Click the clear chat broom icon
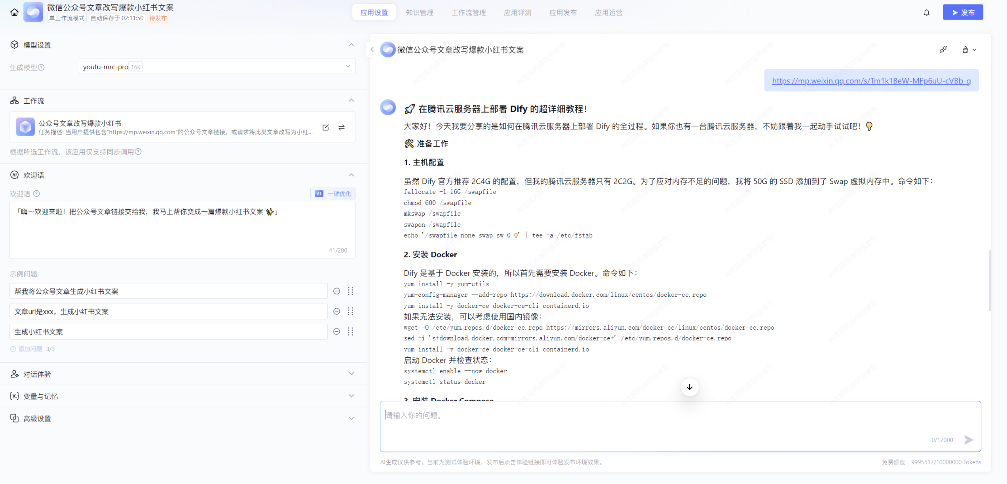Viewport: 1007px width, 484px height. coord(966,50)
